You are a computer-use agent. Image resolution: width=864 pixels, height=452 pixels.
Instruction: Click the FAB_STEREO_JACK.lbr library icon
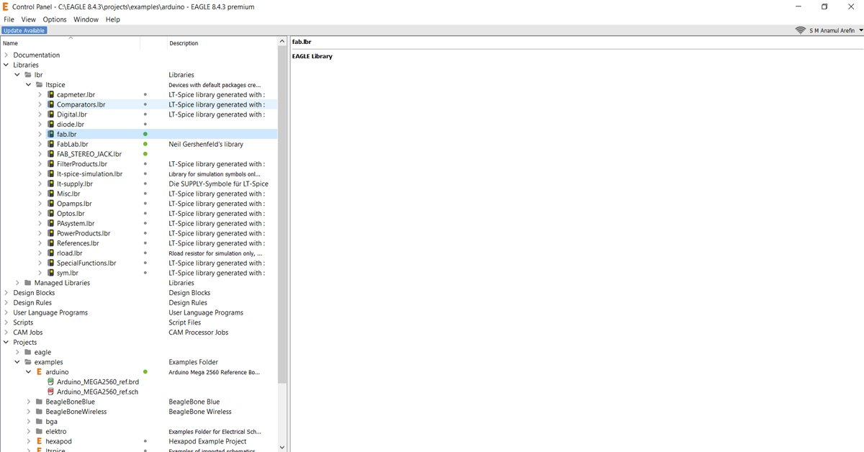[51, 154]
